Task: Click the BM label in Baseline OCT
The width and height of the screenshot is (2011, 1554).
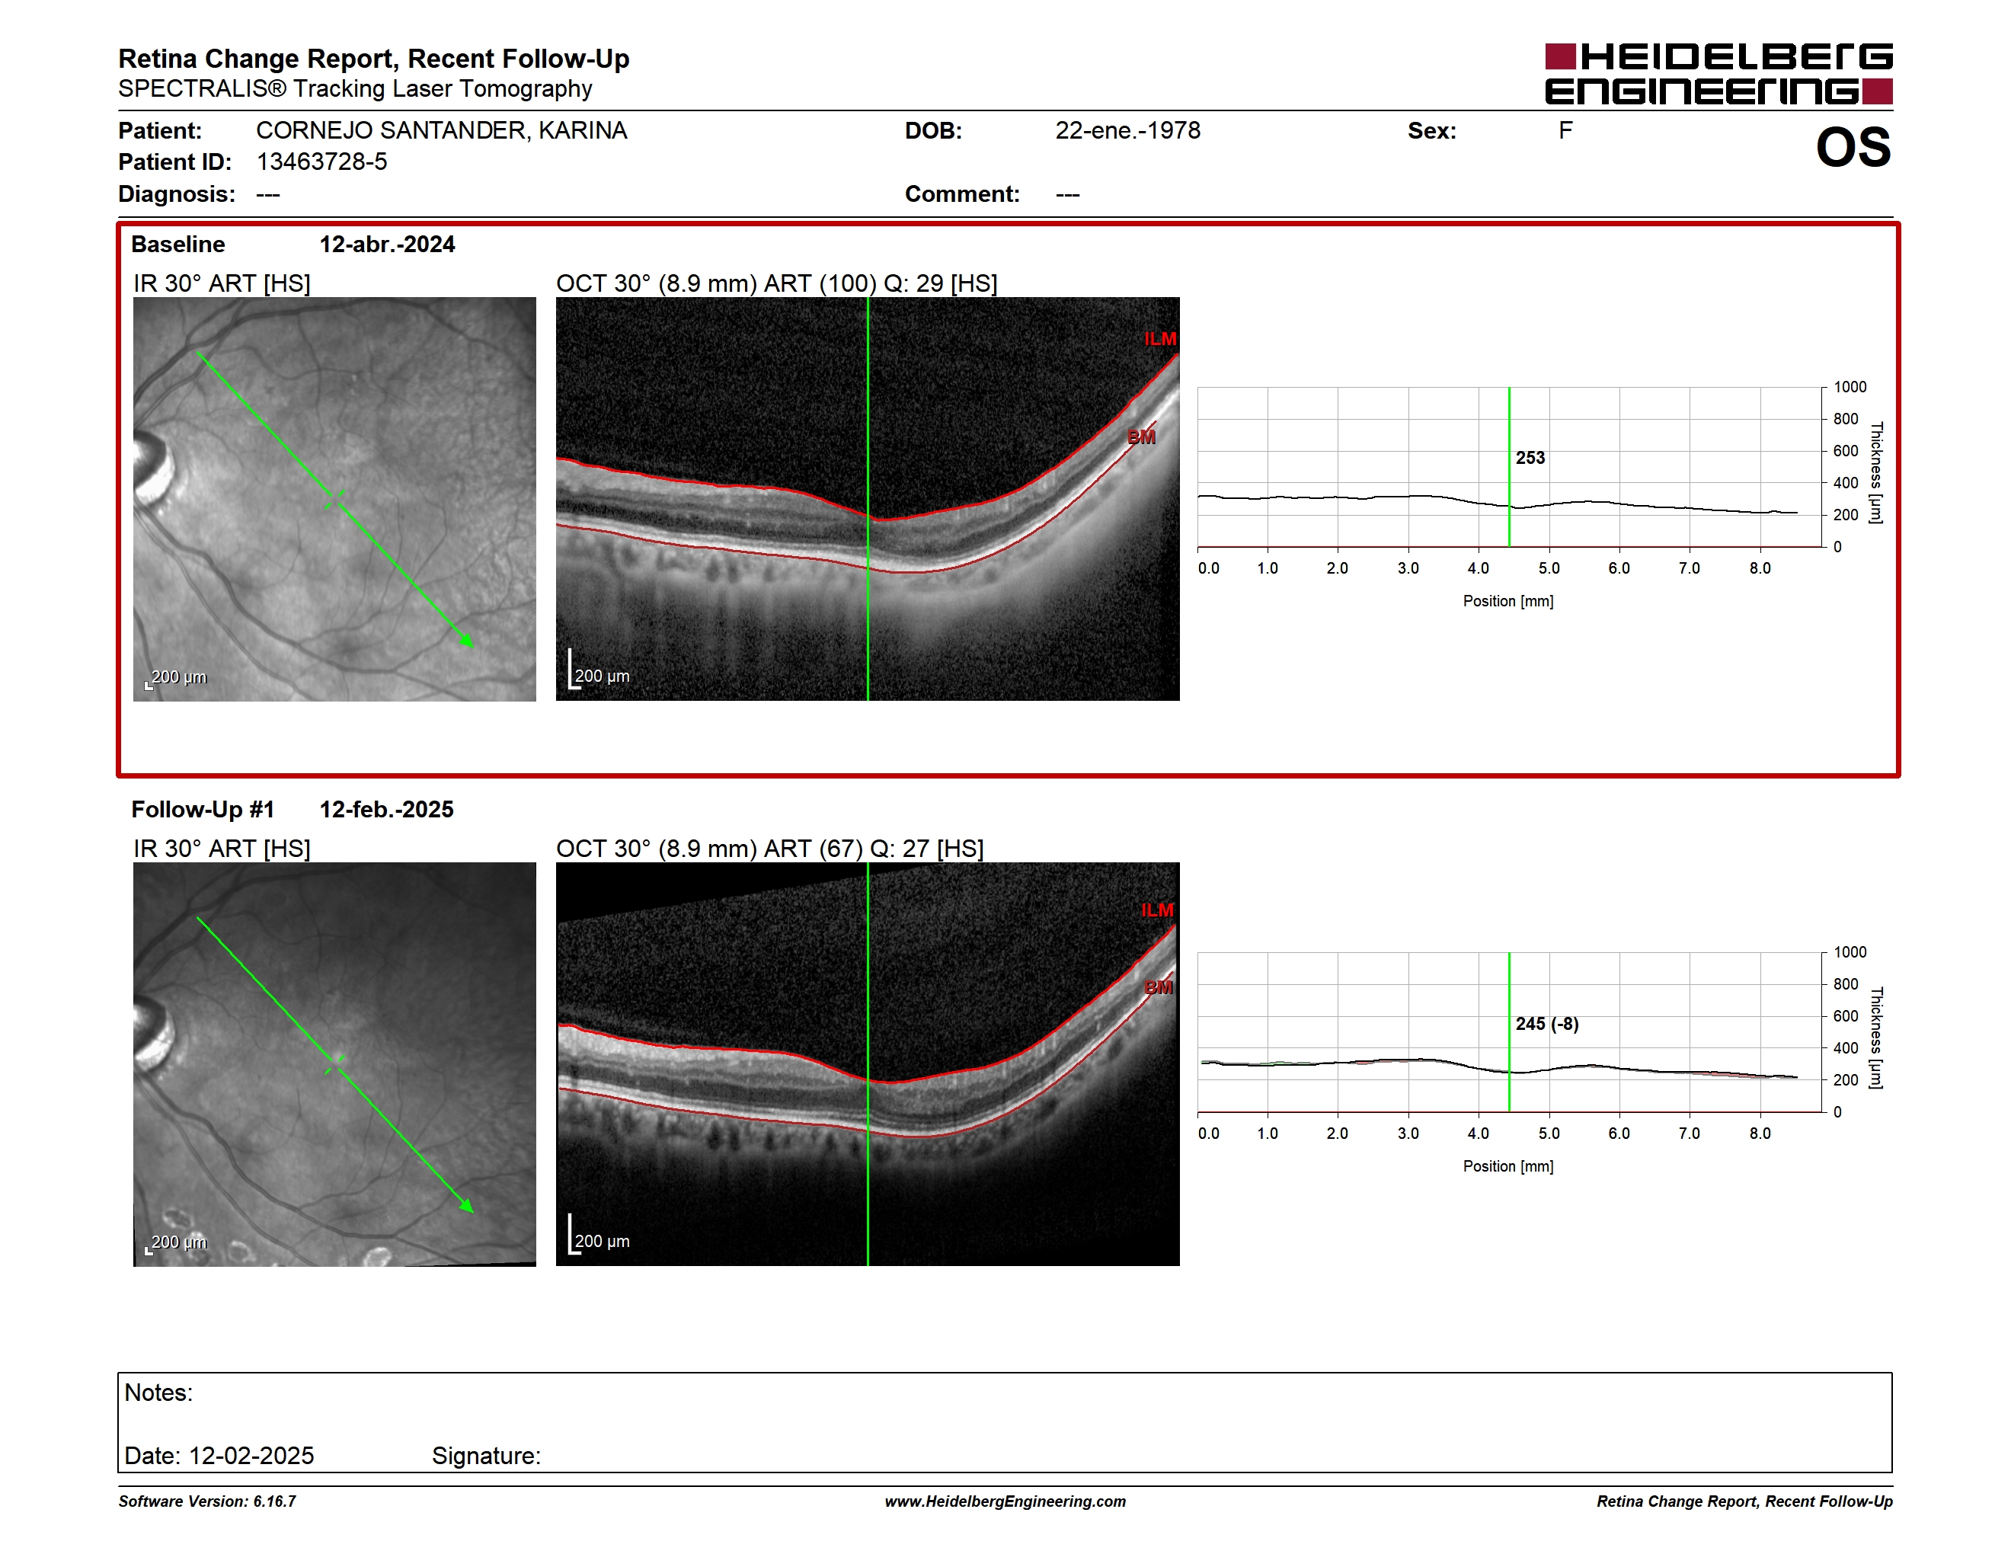Action: coord(1141,437)
